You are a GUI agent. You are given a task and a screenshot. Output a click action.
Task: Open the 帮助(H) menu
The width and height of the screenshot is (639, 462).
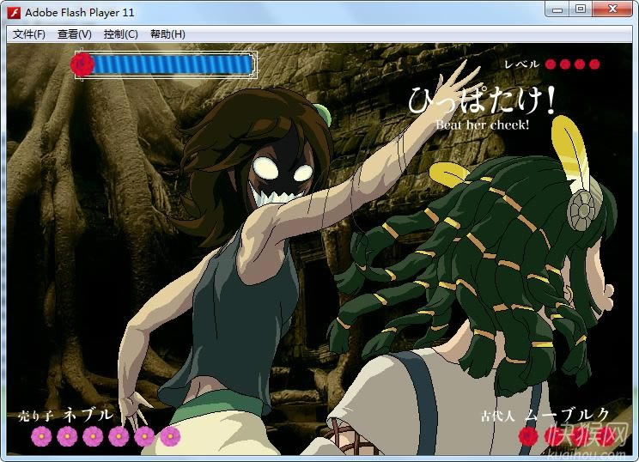pos(167,34)
